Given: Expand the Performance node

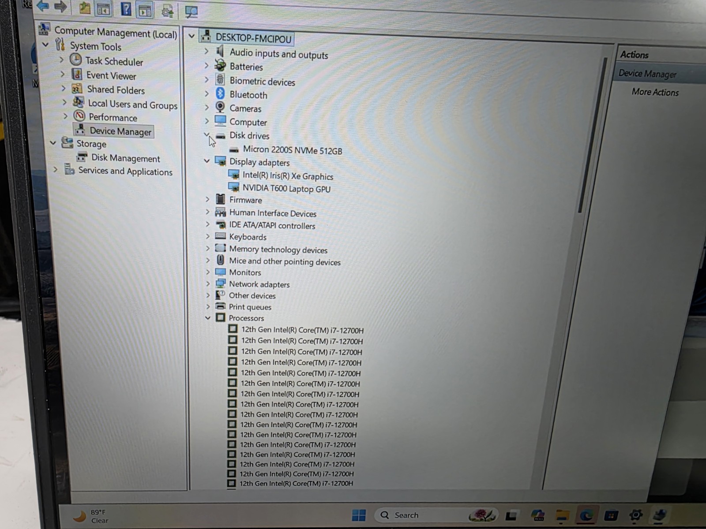Looking at the screenshot, I should tap(65, 116).
